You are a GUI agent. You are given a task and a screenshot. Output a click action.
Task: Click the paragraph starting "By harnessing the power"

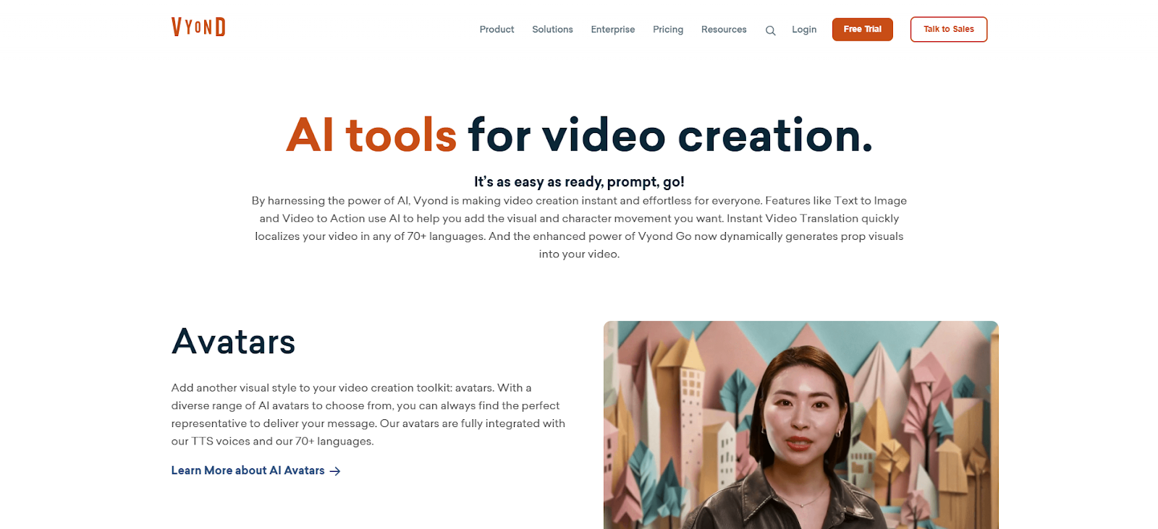click(x=579, y=227)
